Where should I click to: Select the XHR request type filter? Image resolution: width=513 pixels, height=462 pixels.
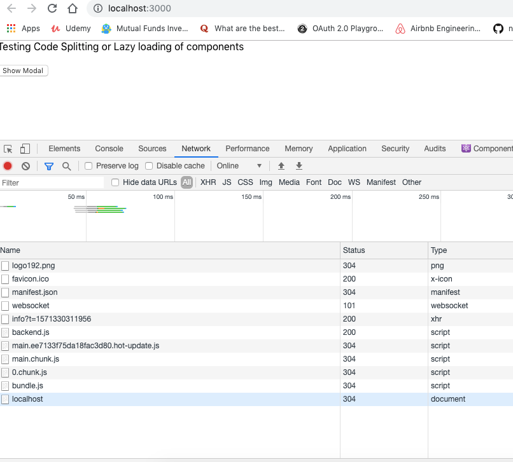pos(207,182)
